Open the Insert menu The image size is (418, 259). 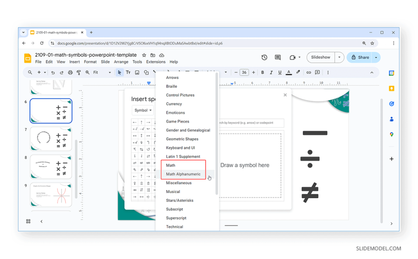coord(74,62)
